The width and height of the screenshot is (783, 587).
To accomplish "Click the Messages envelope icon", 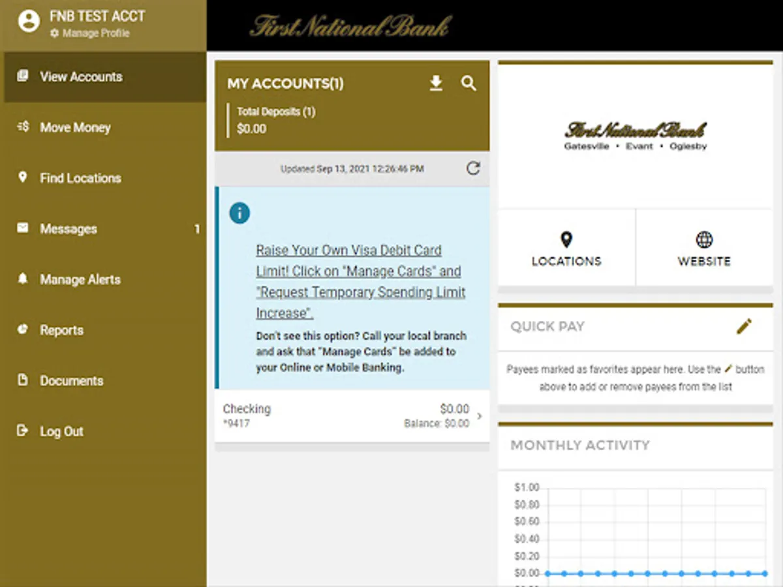I will point(23,228).
